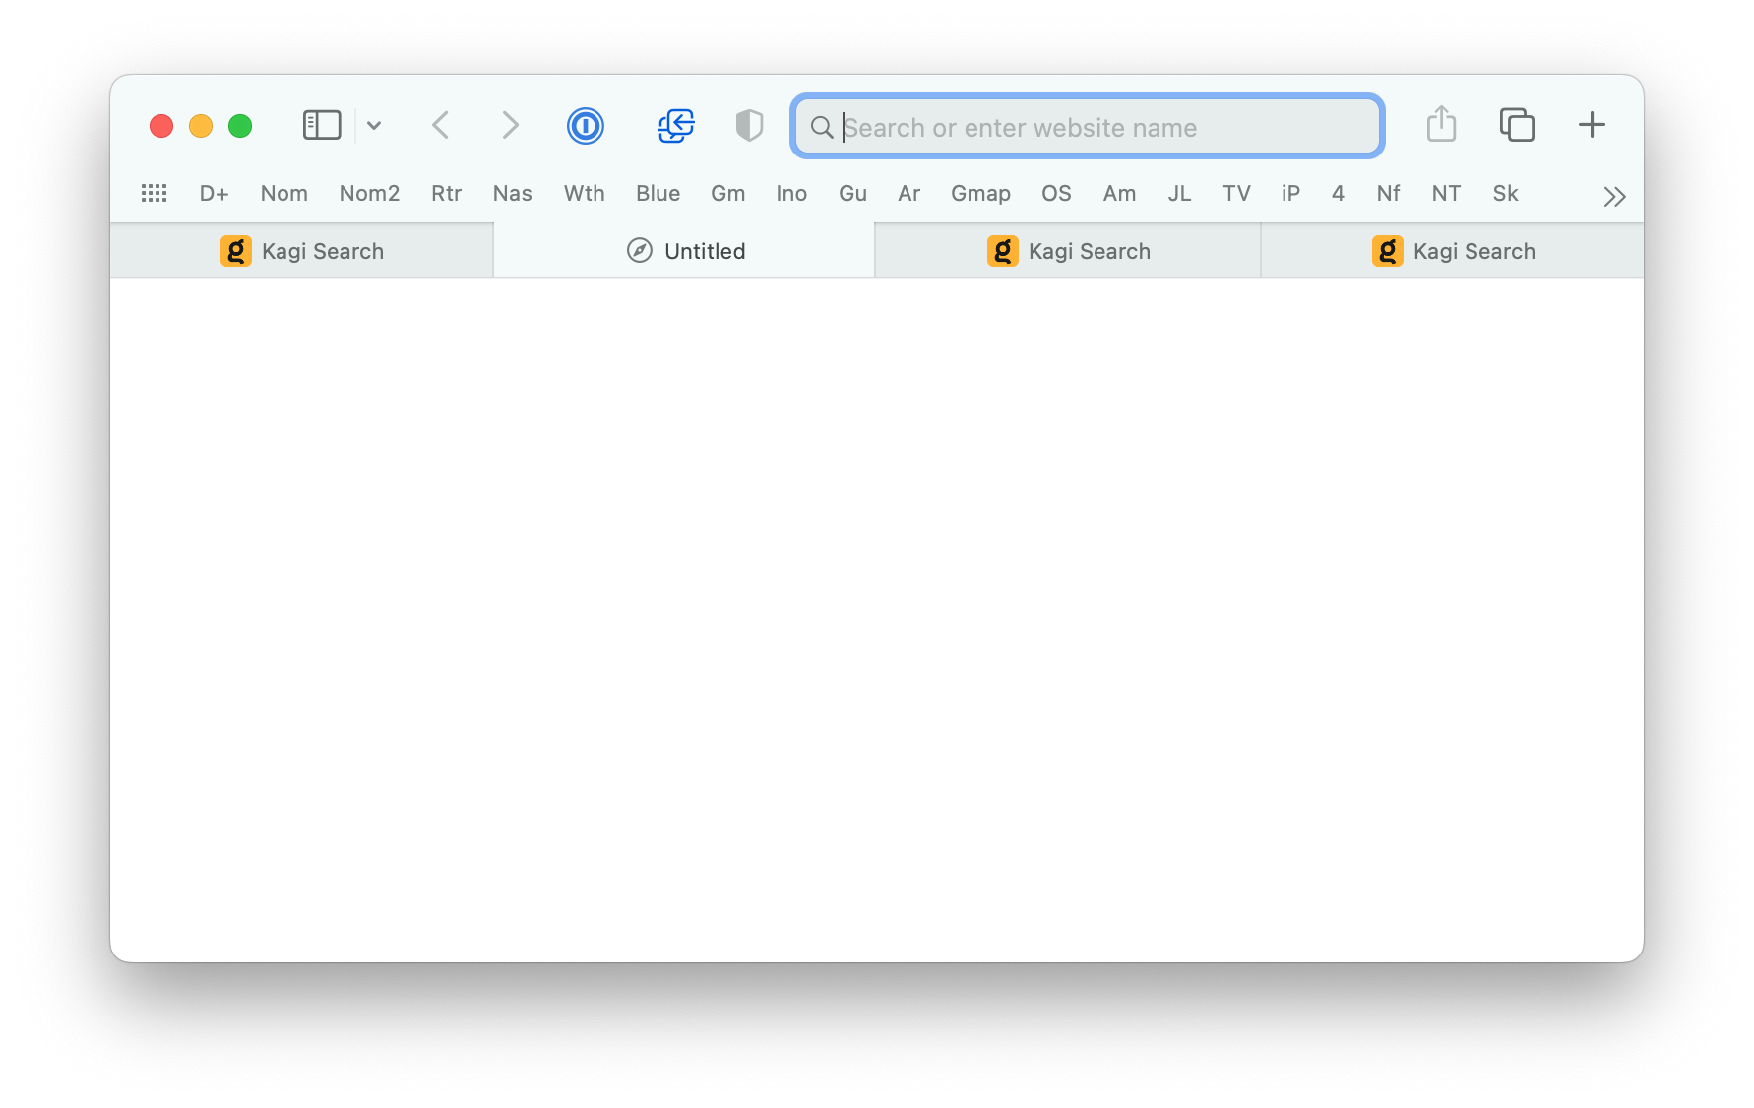
Task: Expand the sidebar tab groups dropdown arrow
Action: pyautogui.click(x=374, y=125)
